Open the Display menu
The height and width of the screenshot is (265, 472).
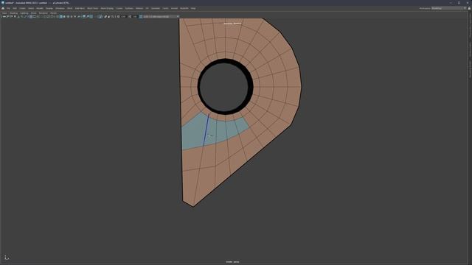[49, 8]
